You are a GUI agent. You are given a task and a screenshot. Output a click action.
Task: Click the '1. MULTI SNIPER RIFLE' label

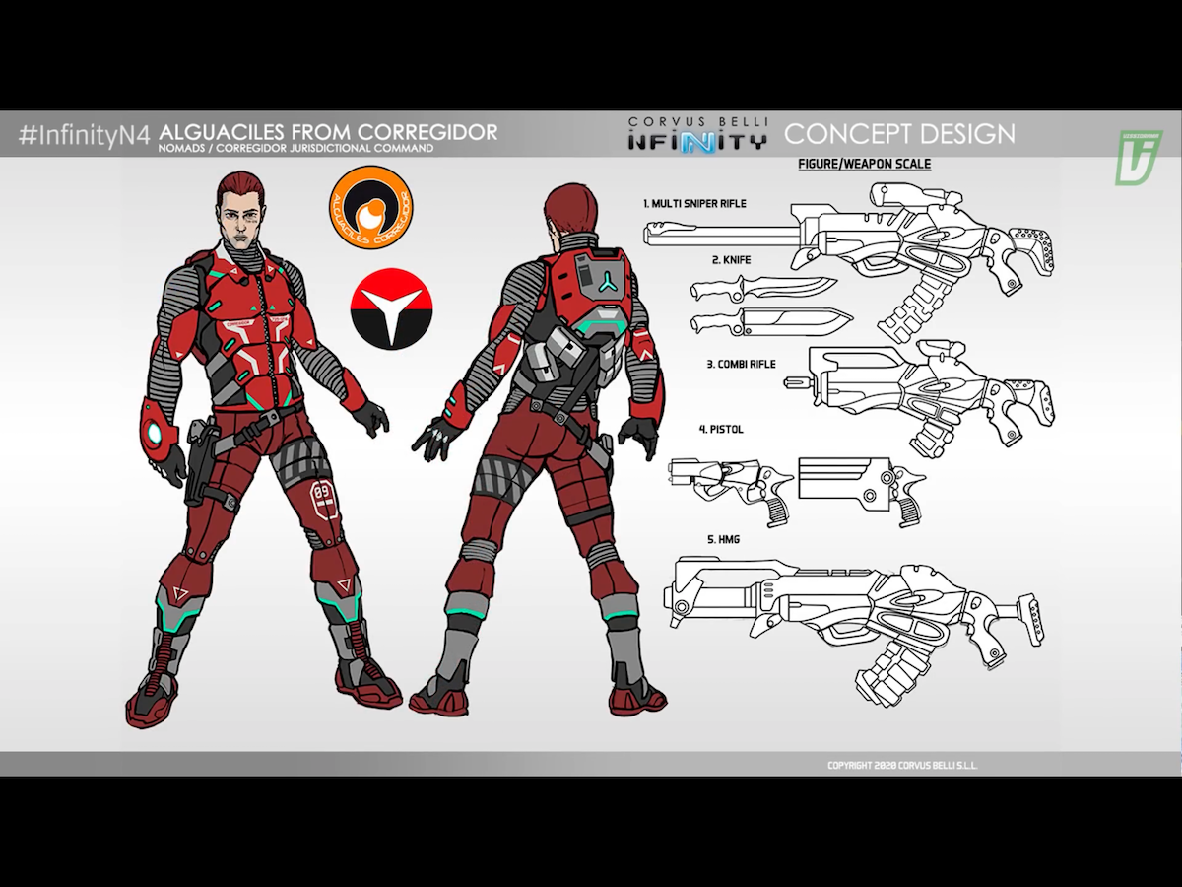(694, 204)
